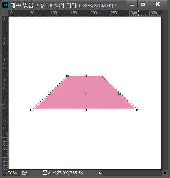Click the 100% zoom level field
This screenshot has width=170, height=178.
click(x=12, y=173)
